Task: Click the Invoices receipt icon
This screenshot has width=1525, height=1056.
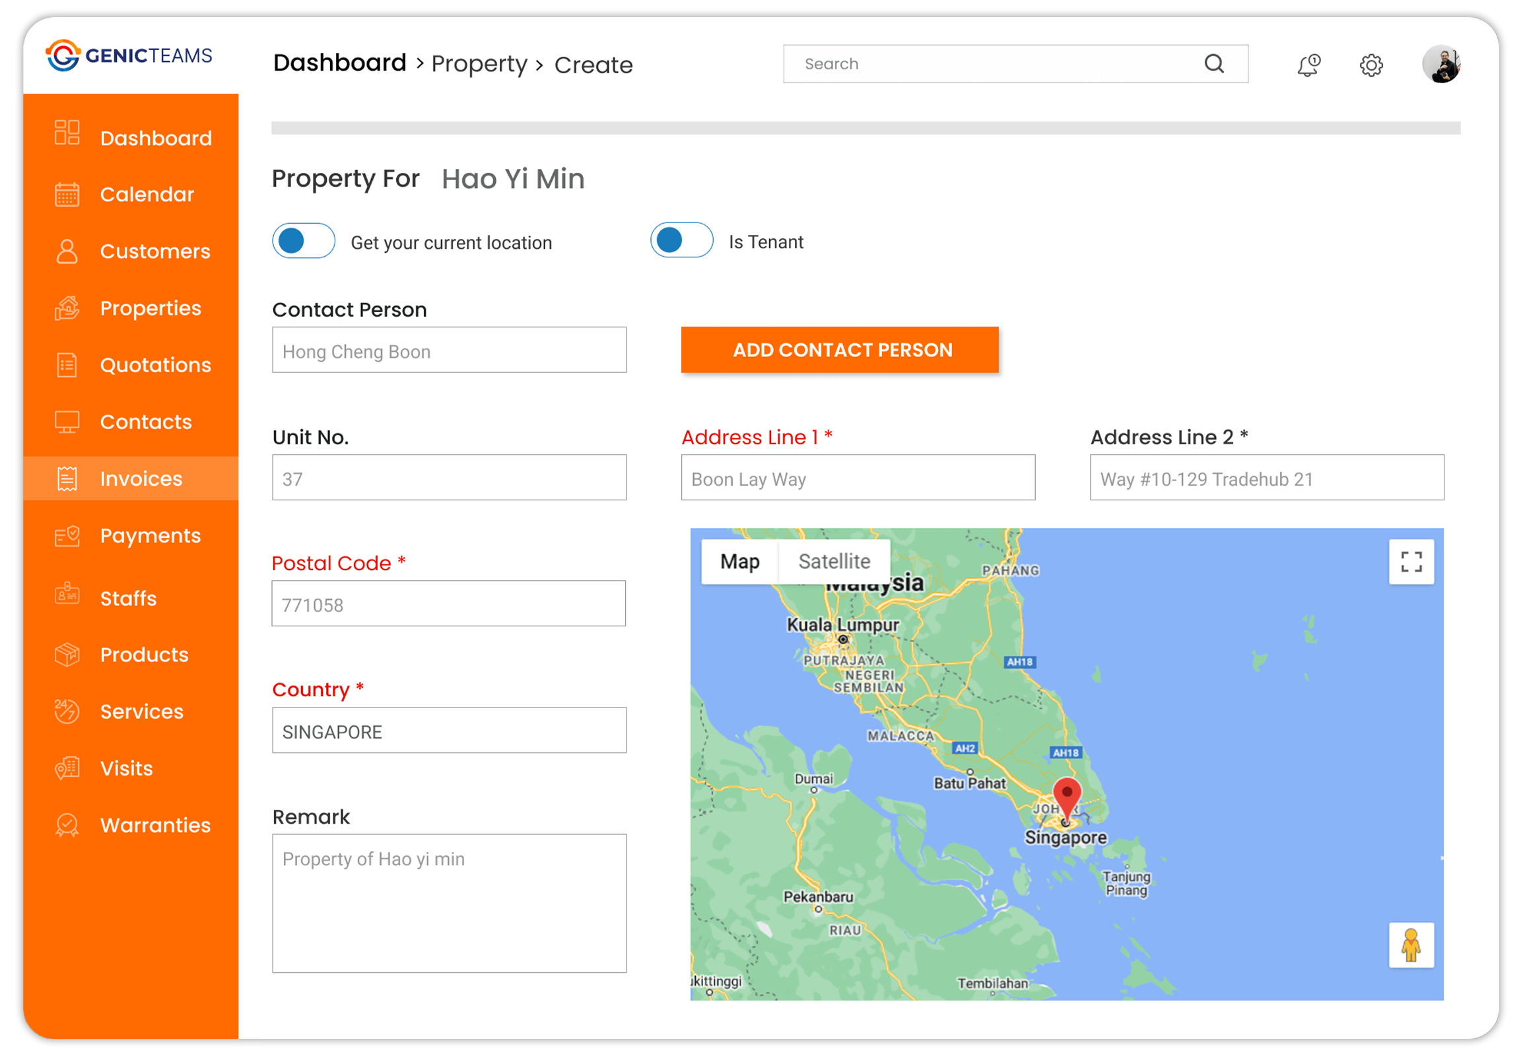Action: tap(67, 479)
